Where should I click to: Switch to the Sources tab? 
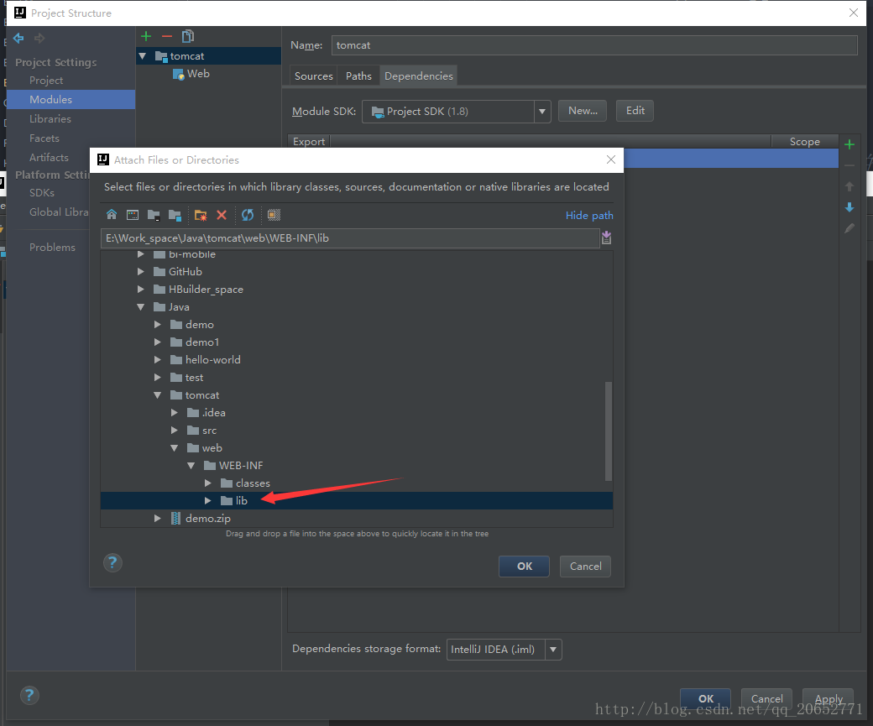[313, 76]
